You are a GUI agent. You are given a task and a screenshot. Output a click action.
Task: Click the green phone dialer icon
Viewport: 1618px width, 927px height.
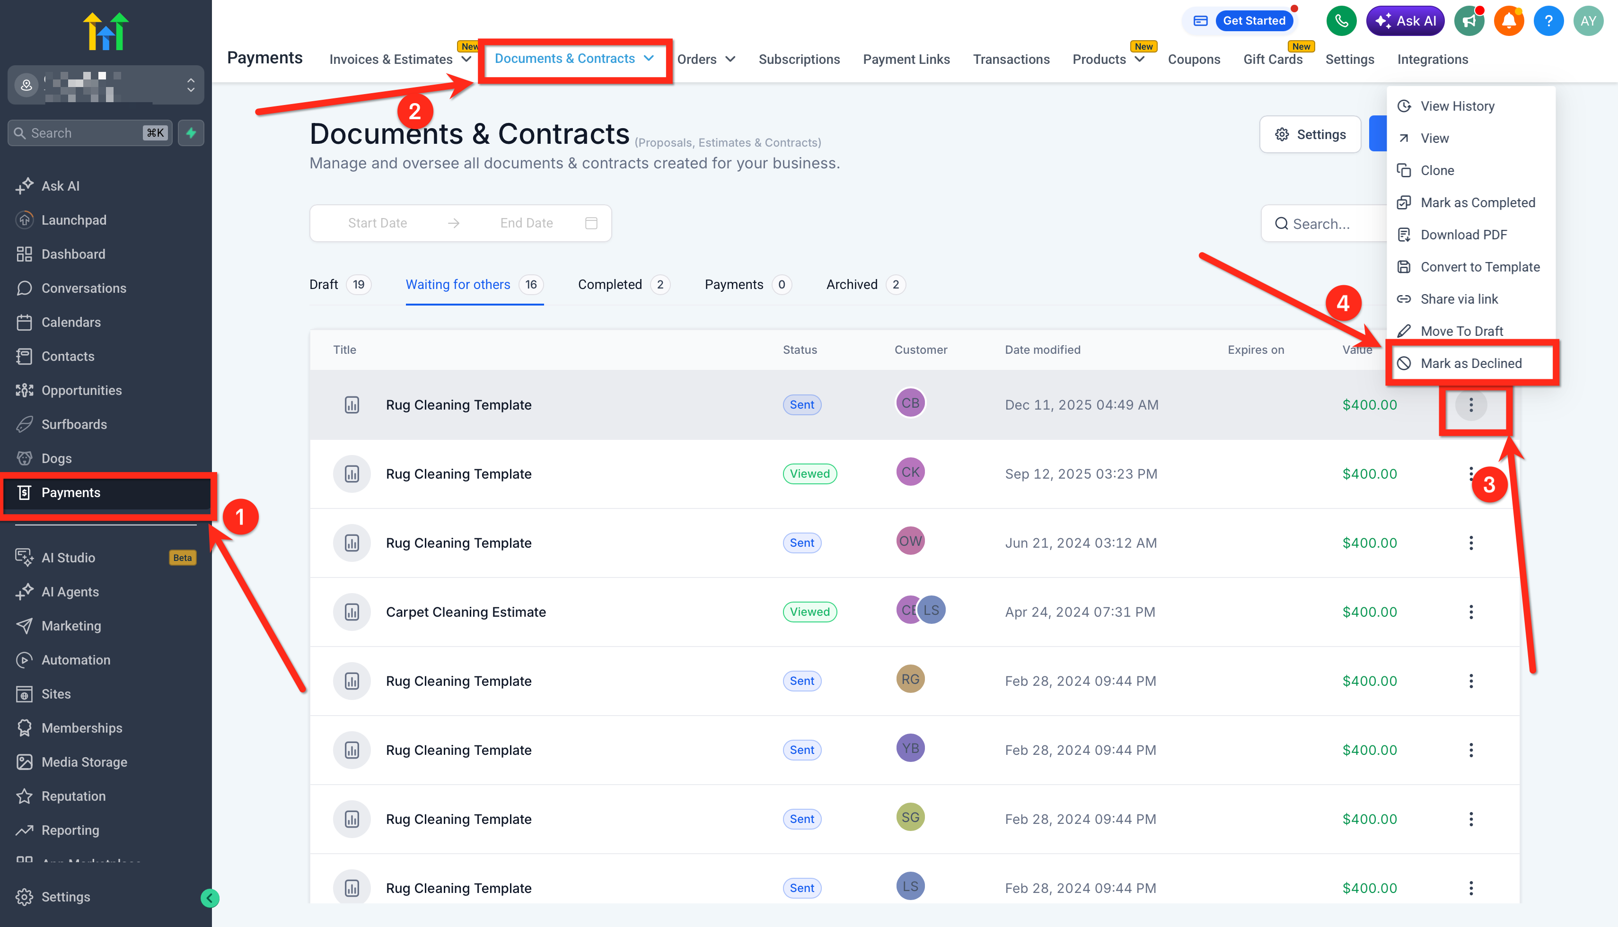click(1341, 21)
